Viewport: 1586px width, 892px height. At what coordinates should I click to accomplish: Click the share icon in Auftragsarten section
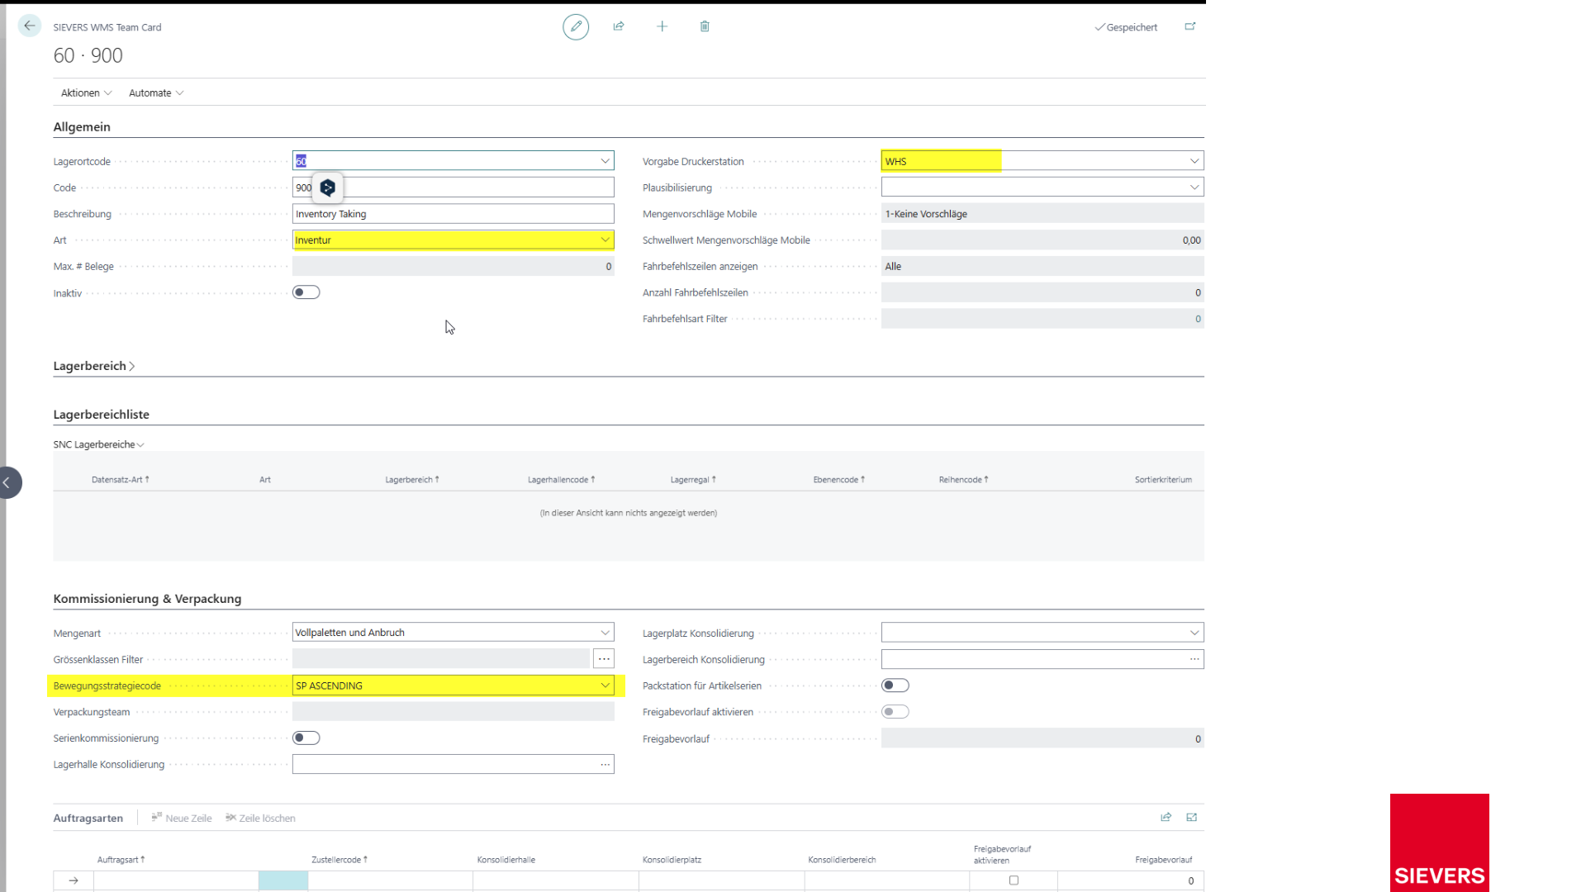click(1166, 818)
